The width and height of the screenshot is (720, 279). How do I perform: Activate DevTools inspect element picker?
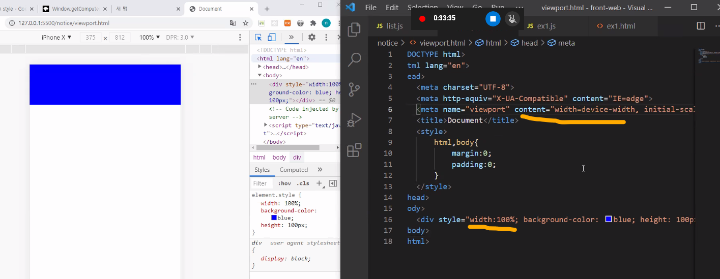[258, 38]
